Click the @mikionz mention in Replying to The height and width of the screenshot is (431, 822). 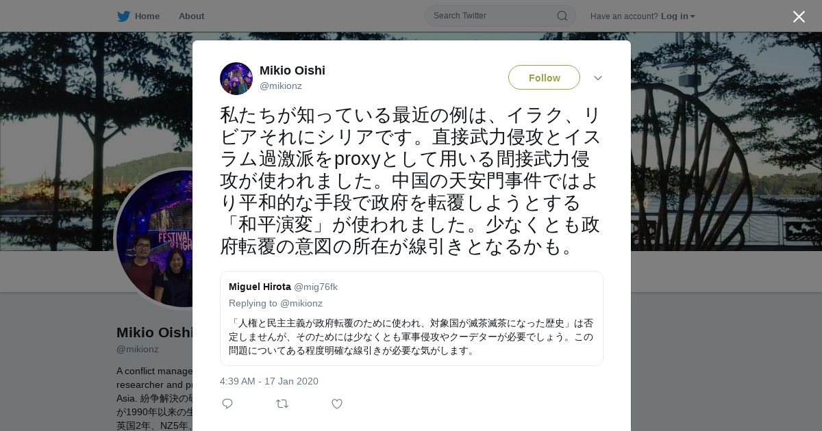[301, 303]
